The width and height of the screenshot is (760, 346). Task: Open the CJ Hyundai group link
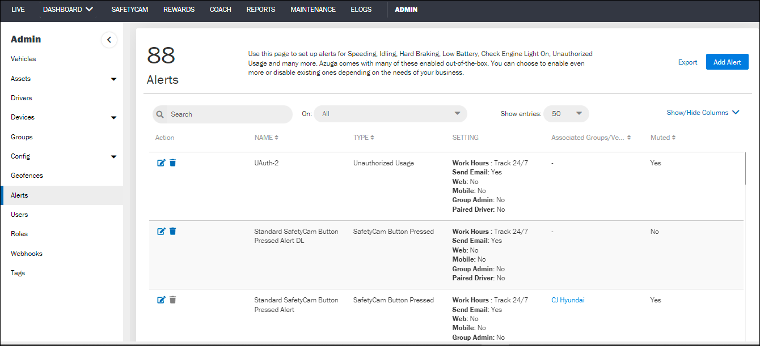click(568, 300)
